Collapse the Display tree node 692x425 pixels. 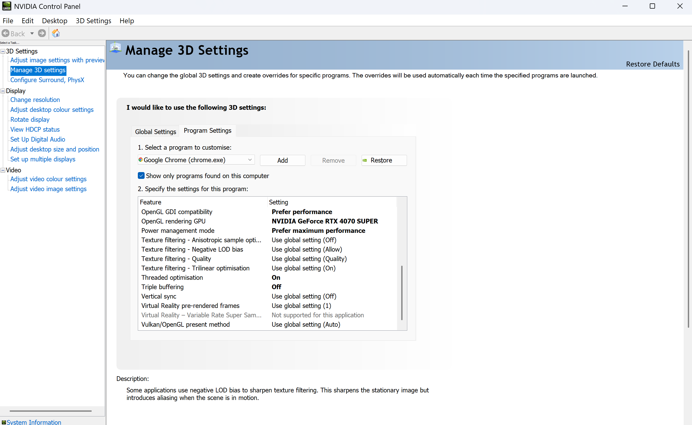(3, 91)
